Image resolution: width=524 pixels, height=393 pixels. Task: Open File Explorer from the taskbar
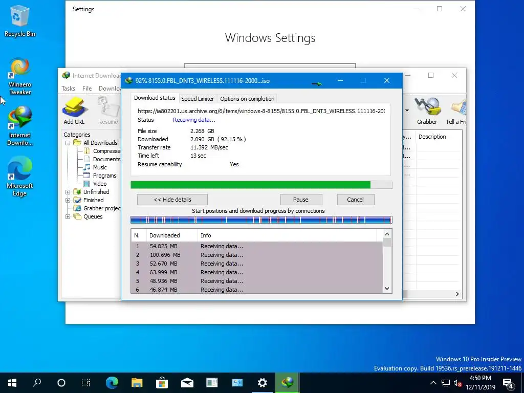pos(137,383)
